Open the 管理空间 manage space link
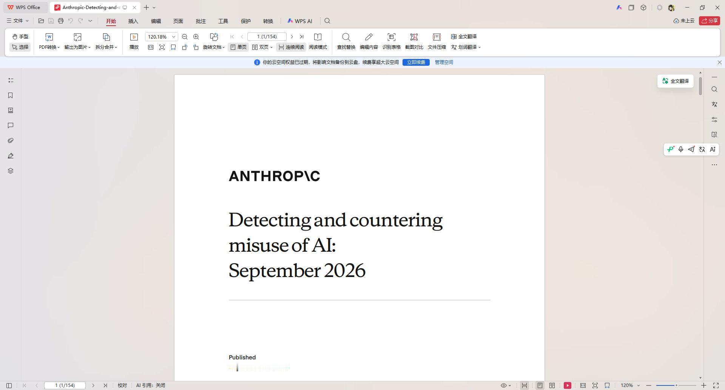The image size is (725, 390). click(x=444, y=62)
